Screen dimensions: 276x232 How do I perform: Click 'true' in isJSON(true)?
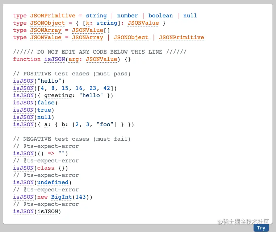click(x=44, y=110)
